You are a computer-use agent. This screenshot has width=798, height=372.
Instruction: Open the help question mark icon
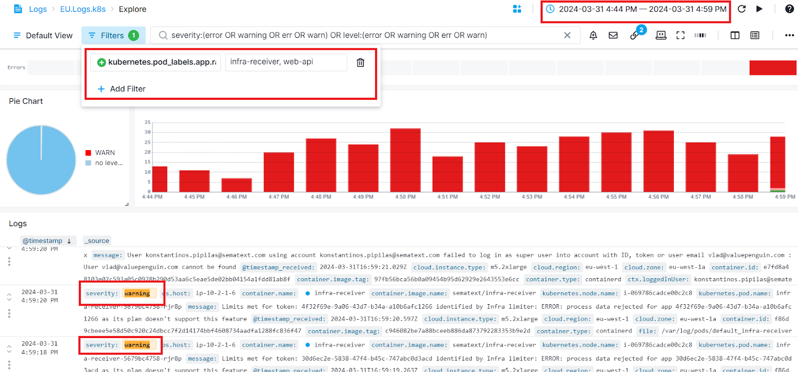[790, 9]
